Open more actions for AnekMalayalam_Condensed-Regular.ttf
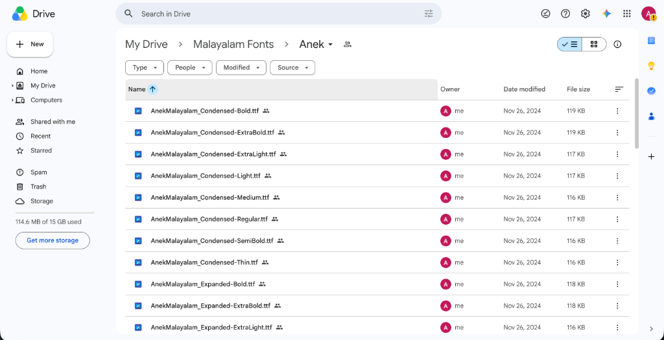 coord(617,219)
